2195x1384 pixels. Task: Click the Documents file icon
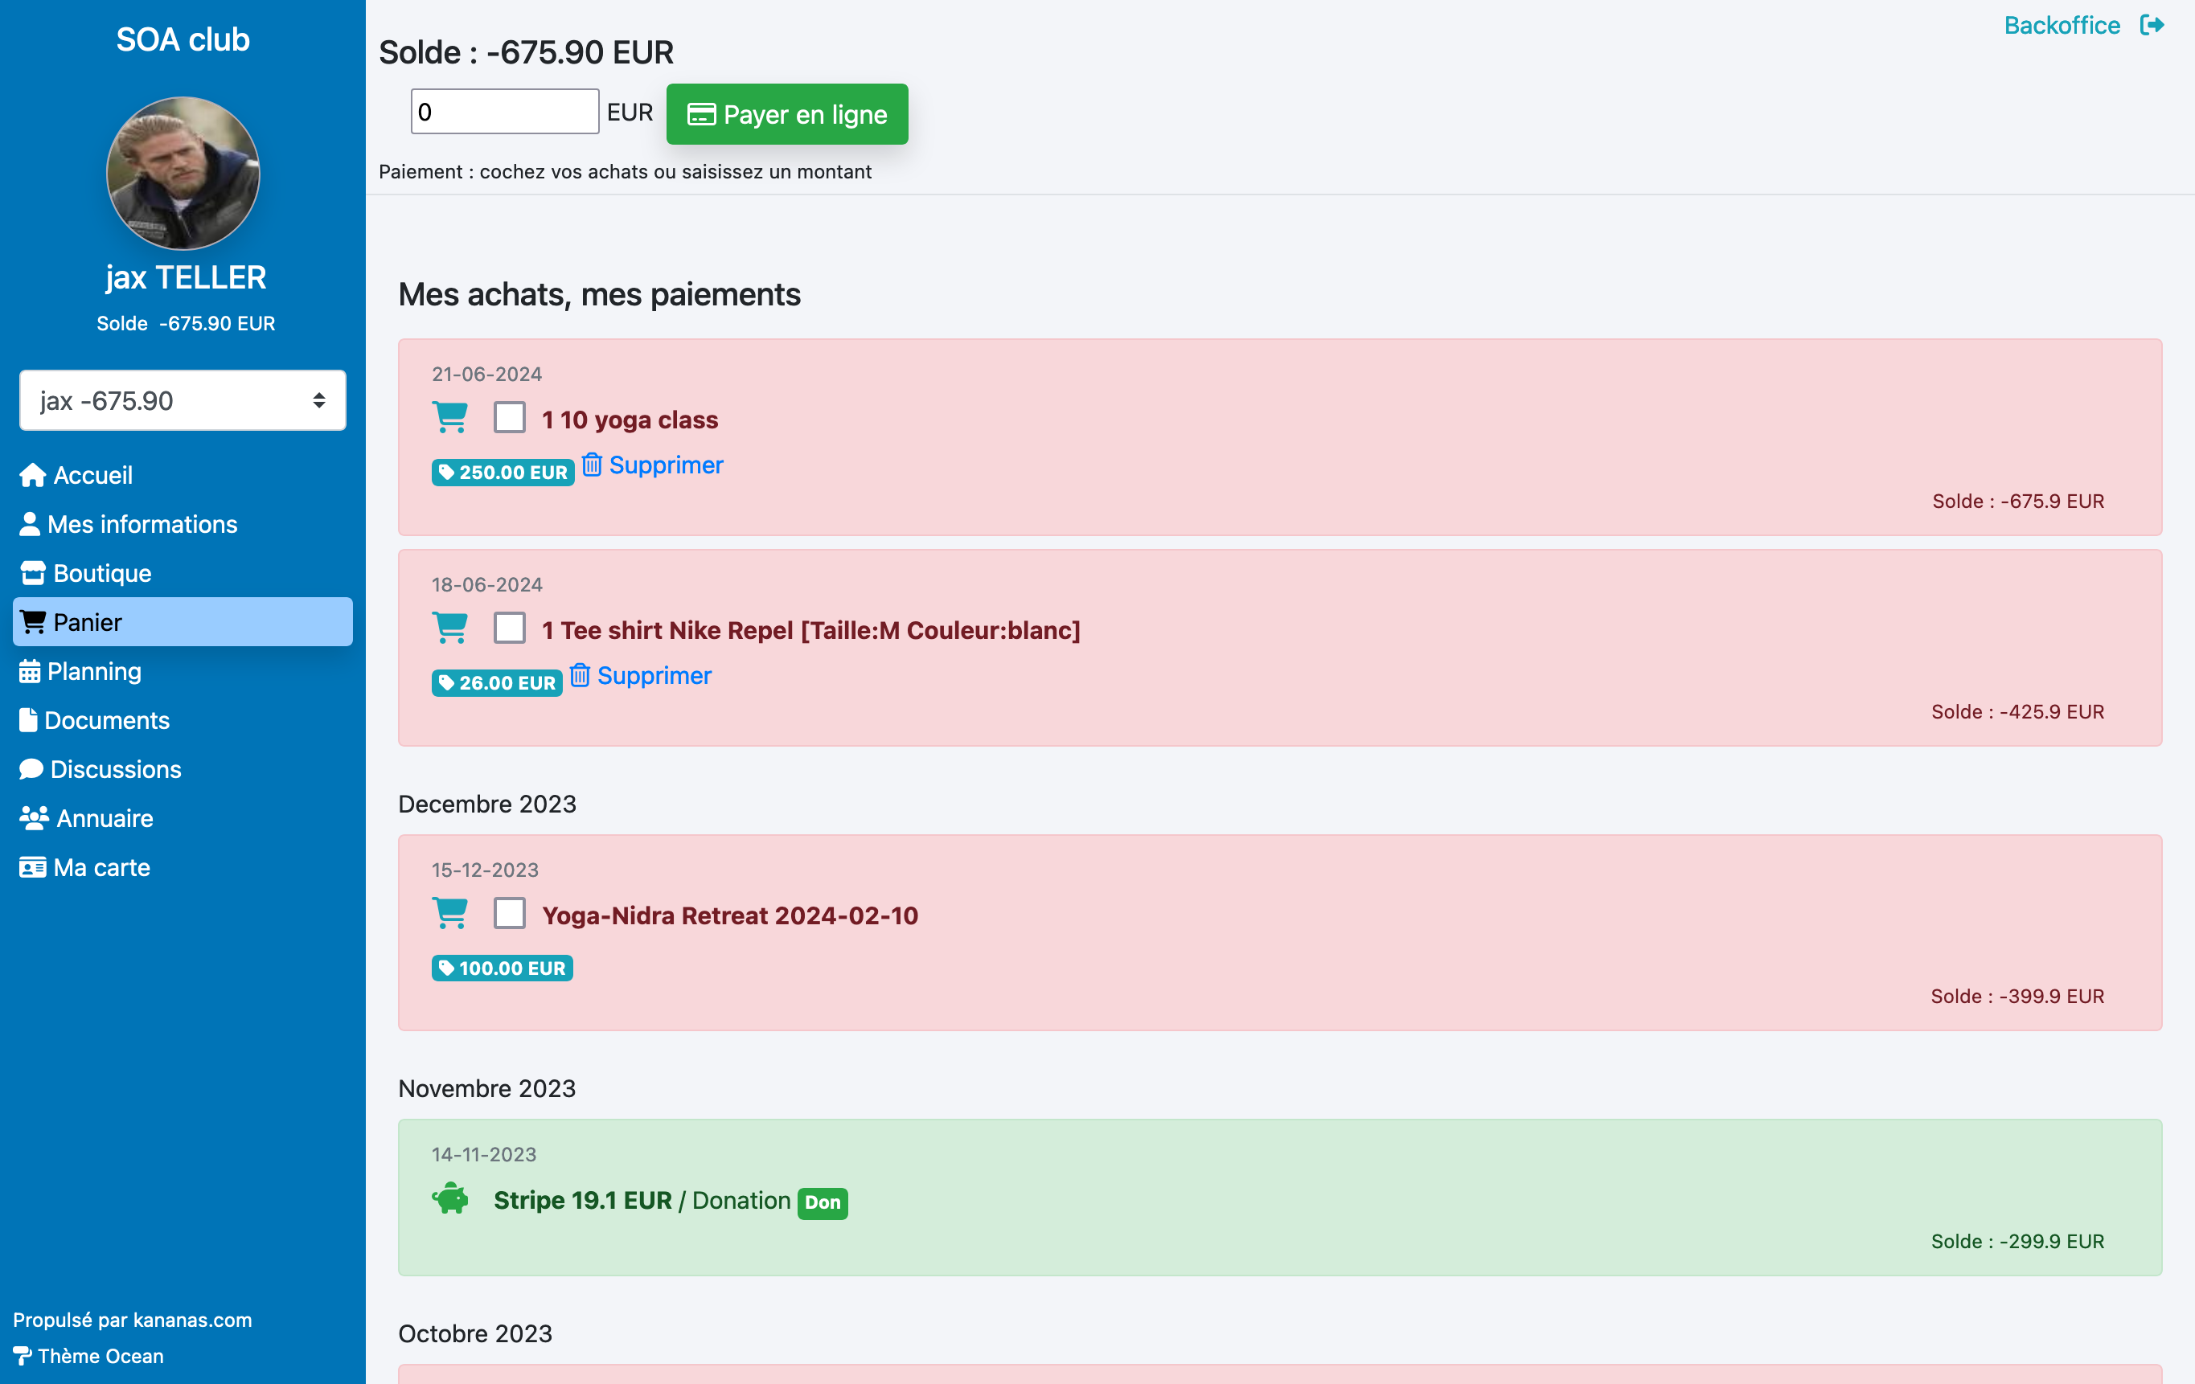[x=28, y=721]
